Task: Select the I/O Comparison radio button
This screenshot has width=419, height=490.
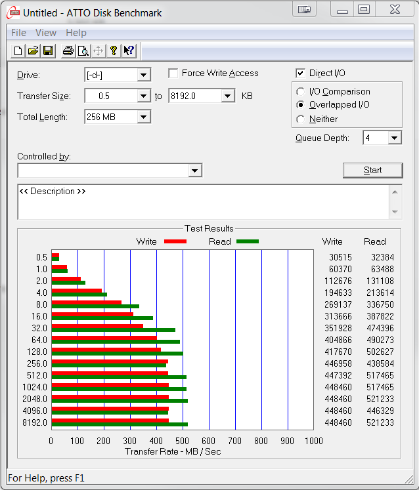Action: coord(301,92)
